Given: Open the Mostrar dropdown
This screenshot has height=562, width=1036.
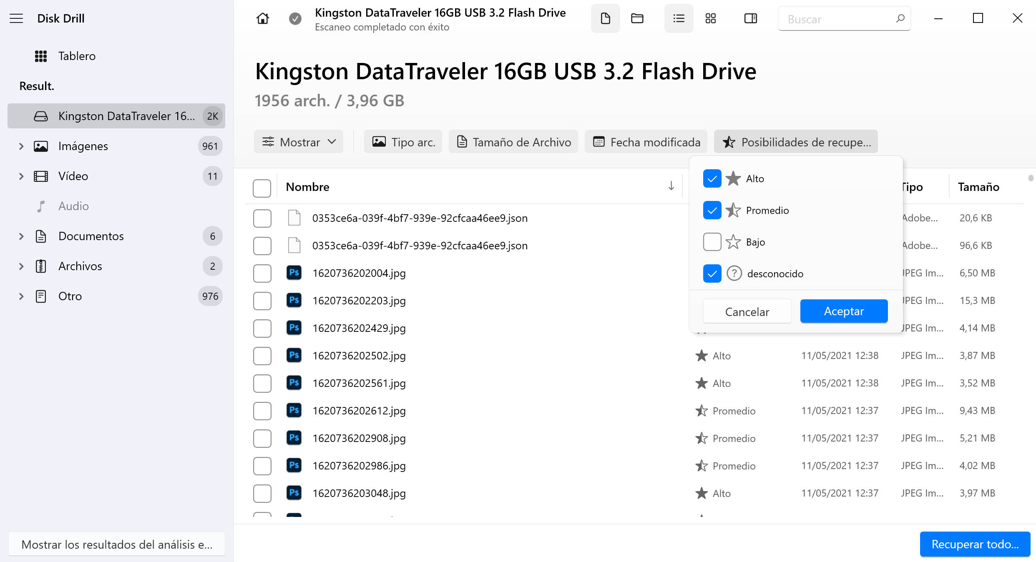Looking at the screenshot, I should click(x=299, y=142).
